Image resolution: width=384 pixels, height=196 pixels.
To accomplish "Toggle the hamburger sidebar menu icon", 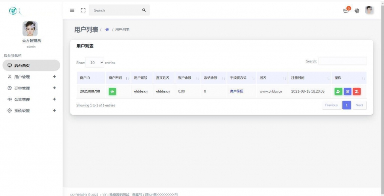I will tap(72, 10).
